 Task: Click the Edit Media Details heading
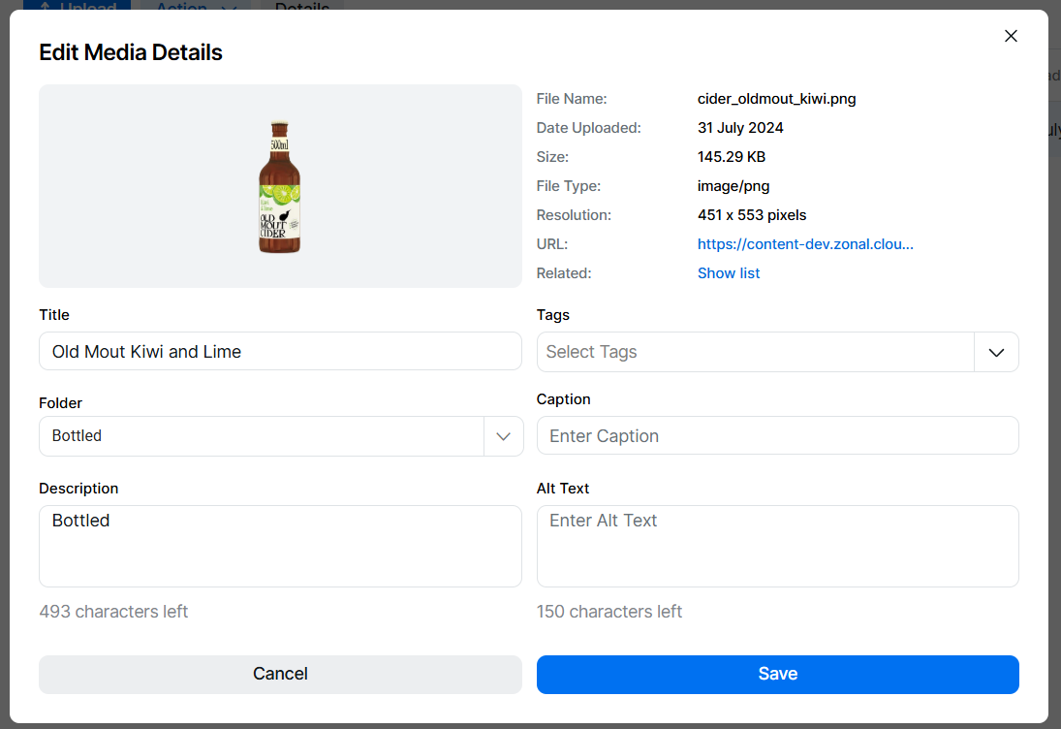(x=131, y=52)
